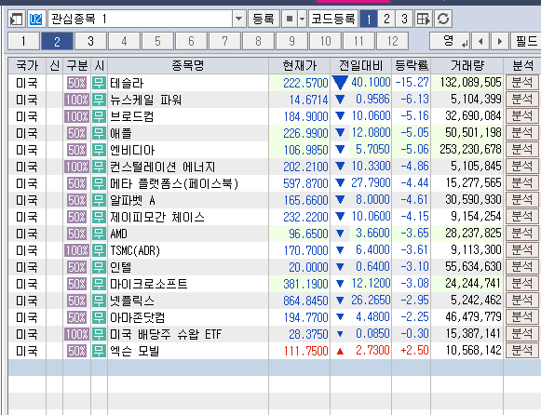Select view mode 2 button

pyautogui.click(x=386, y=19)
